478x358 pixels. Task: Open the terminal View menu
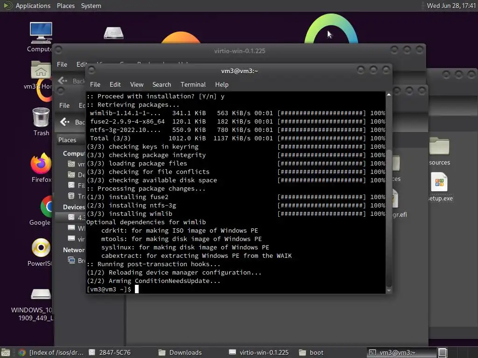tap(137, 84)
